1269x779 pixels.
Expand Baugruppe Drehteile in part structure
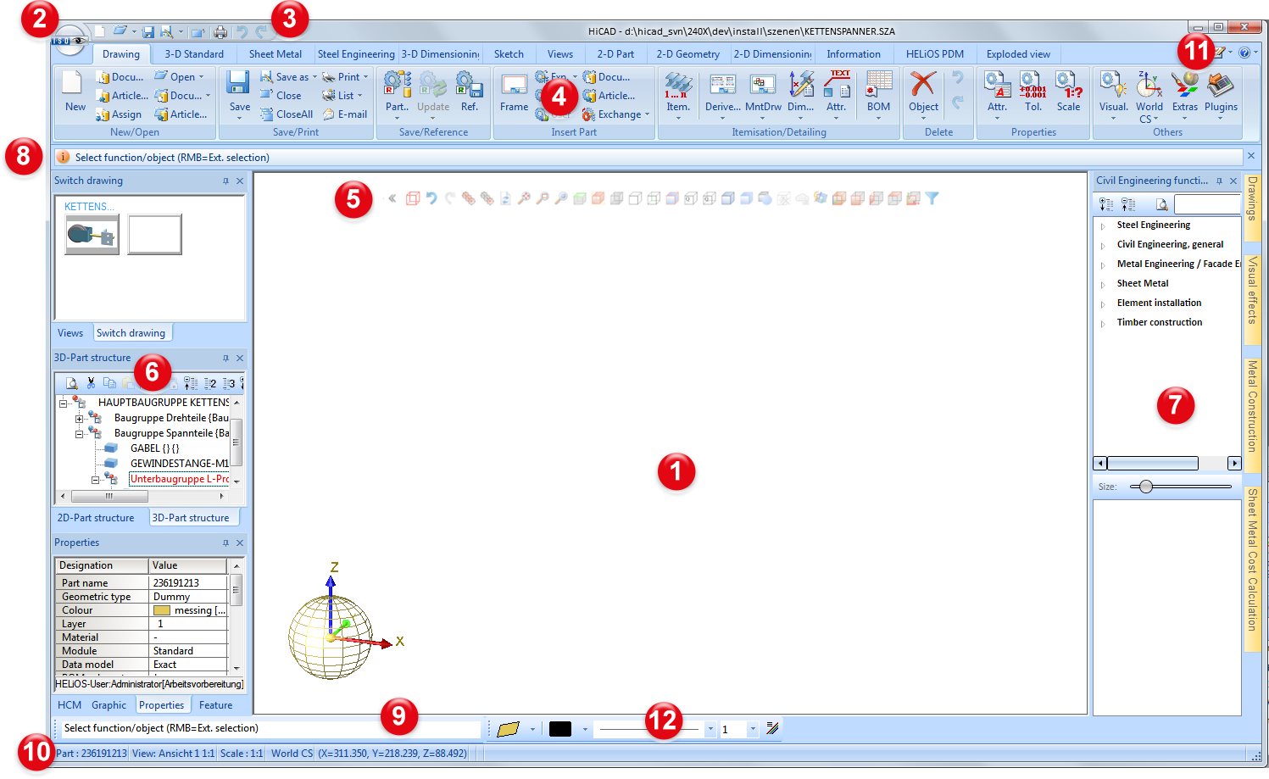(79, 419)
